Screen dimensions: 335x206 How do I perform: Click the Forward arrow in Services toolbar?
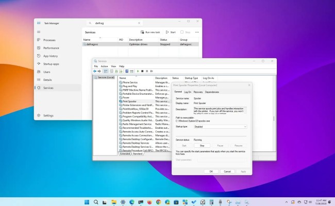click(x=99, y=71)
